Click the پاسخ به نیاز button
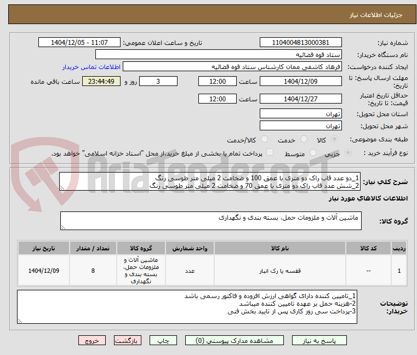This screenshot has height=355, width=417. tap(319, 340)
